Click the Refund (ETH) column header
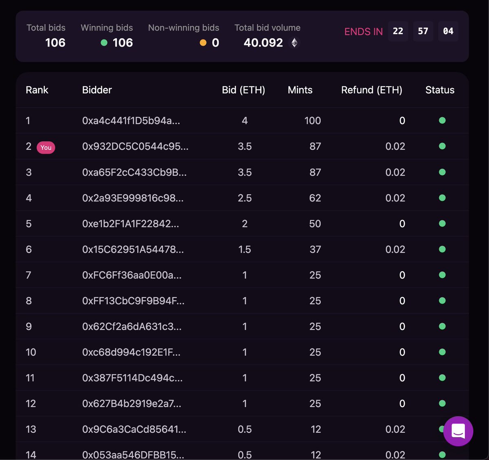This screenshot has width=489, height=460. pyautogui.click(x=372, y=90)
